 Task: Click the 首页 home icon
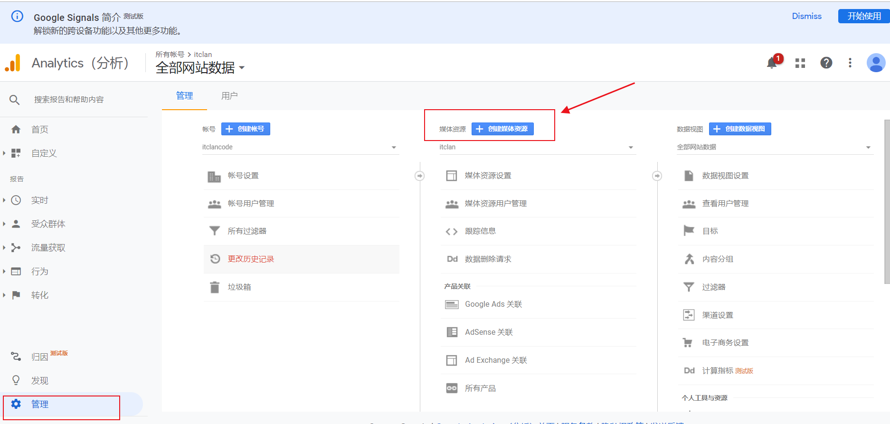[x=16, y=130]
